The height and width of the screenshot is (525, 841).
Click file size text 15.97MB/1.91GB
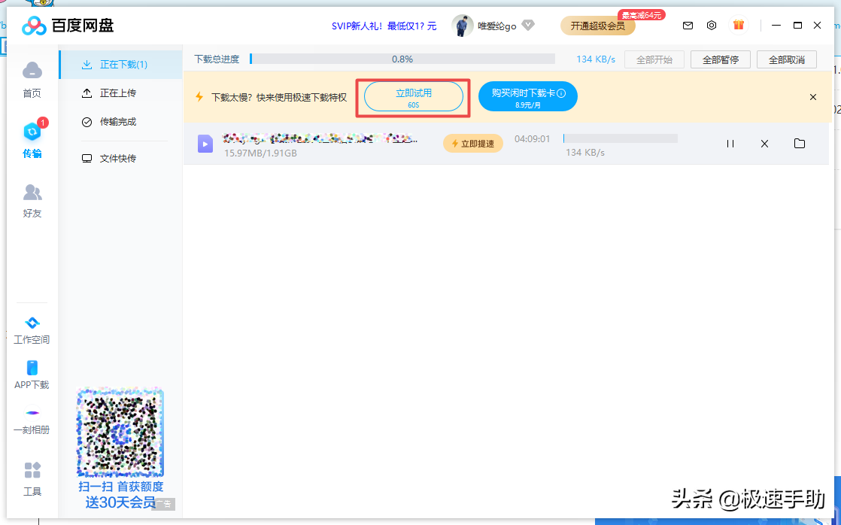(x=261, y=153)
